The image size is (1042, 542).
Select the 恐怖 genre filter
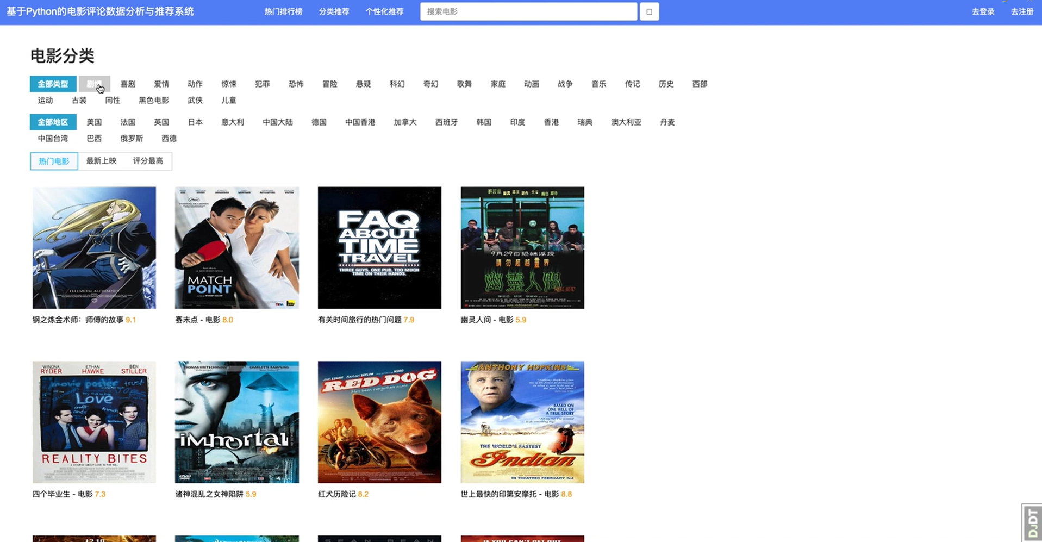[296, 84]
